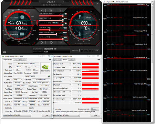Open GPU selector dropdown in Graphics Card window
Screen dimensions: 155x124
(x=17, y=115)
